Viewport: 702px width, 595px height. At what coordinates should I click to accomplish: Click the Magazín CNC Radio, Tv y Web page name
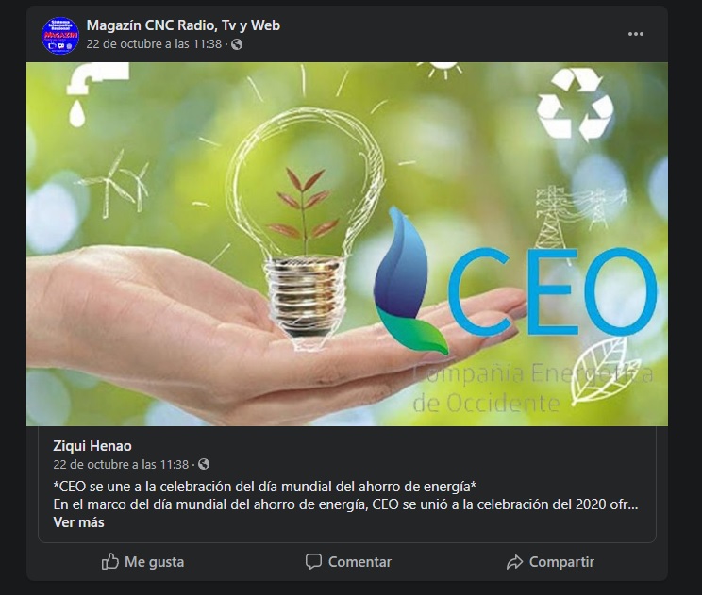(x=183, y=25)
